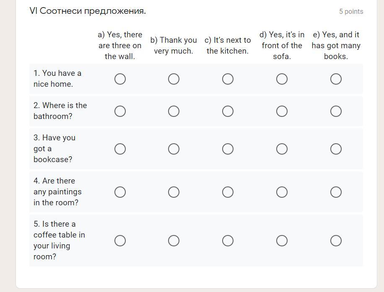
Task: Select option d for the coffee table question
Action: pyautogui.click(x=282, y=241)
